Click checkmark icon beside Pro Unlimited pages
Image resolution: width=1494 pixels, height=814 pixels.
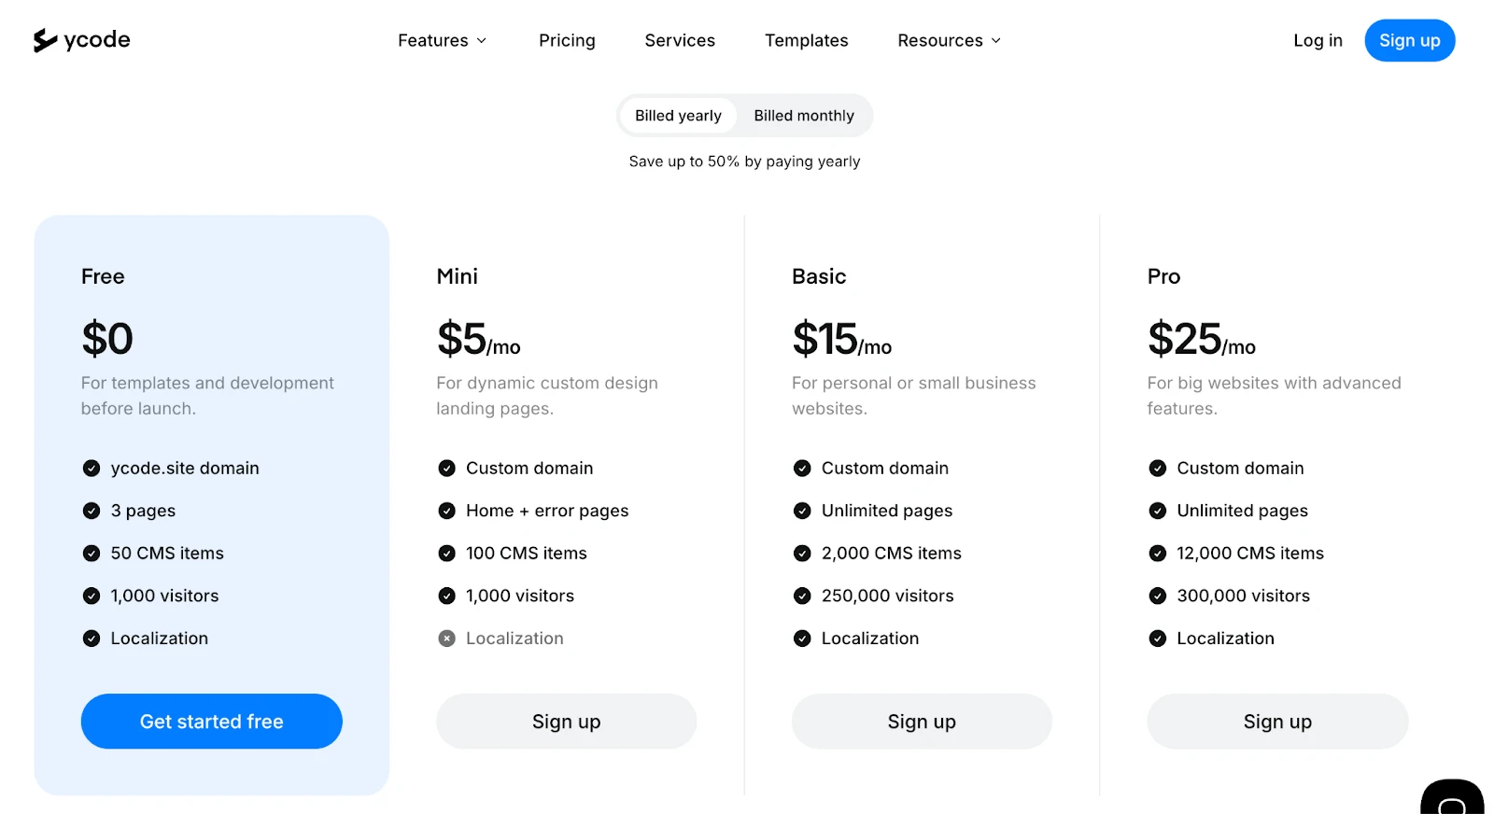coord(1158,511)
